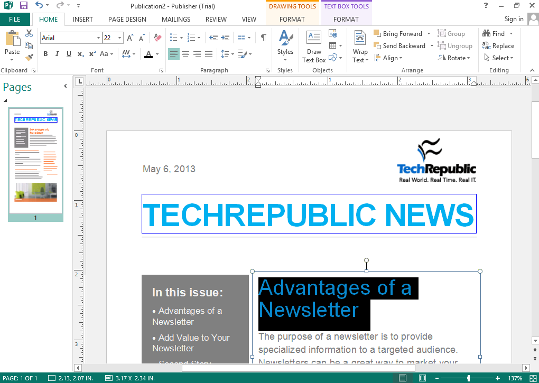Open Help with the question mark

[486, 5]
